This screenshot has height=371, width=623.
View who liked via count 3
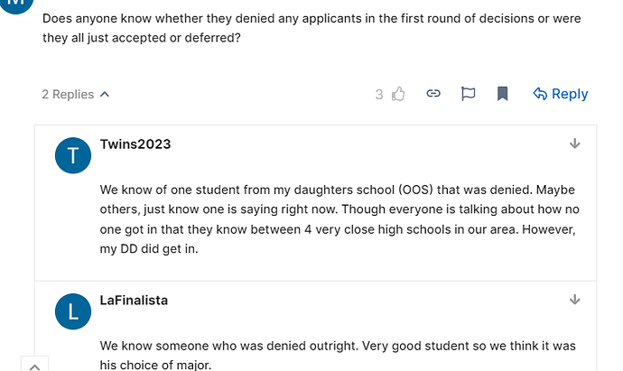pos(379,94)
